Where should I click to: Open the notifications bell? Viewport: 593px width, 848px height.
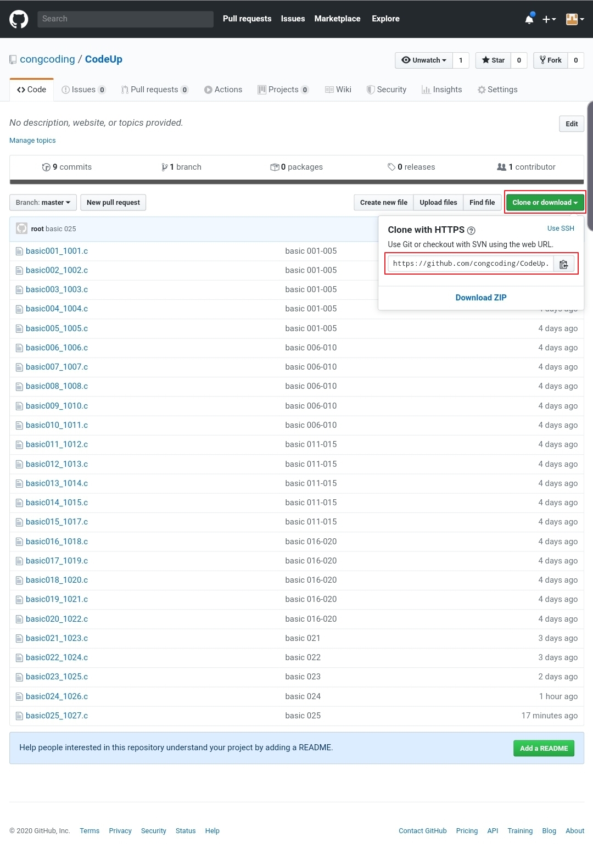529,19
